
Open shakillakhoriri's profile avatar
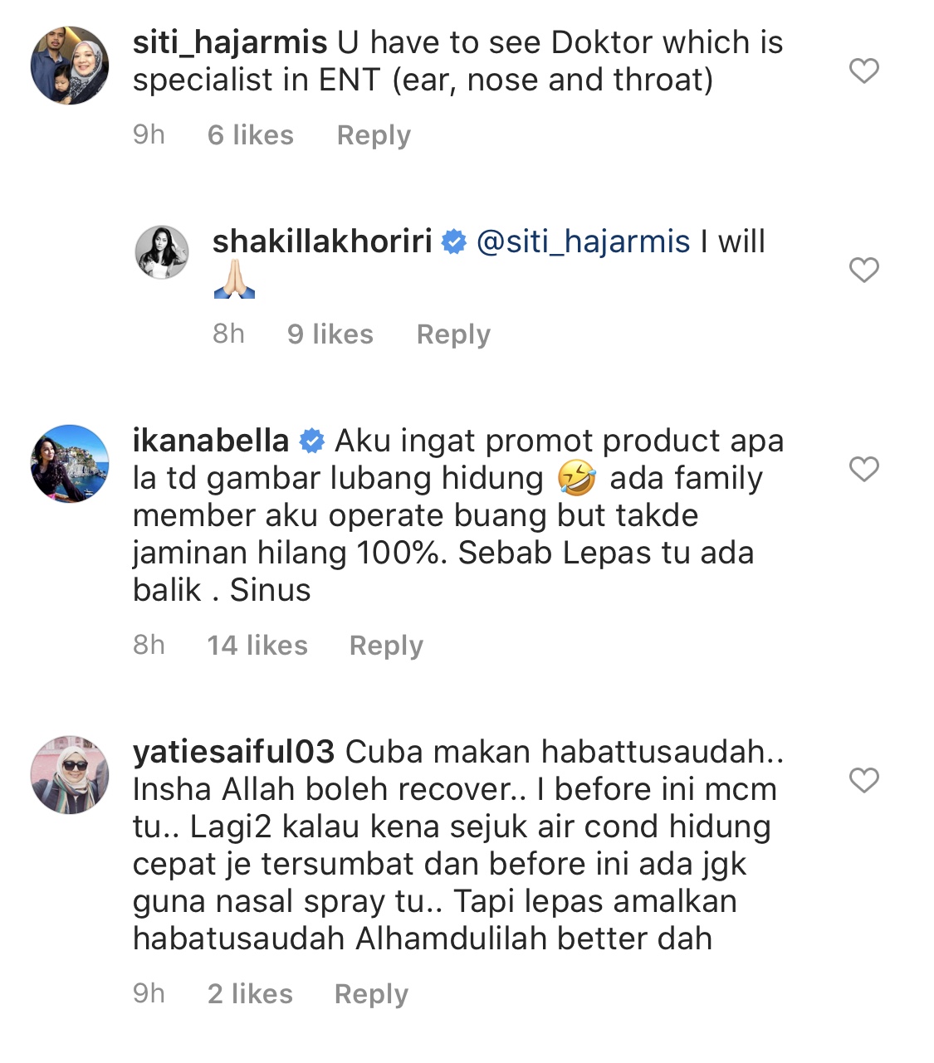[162, 252]
